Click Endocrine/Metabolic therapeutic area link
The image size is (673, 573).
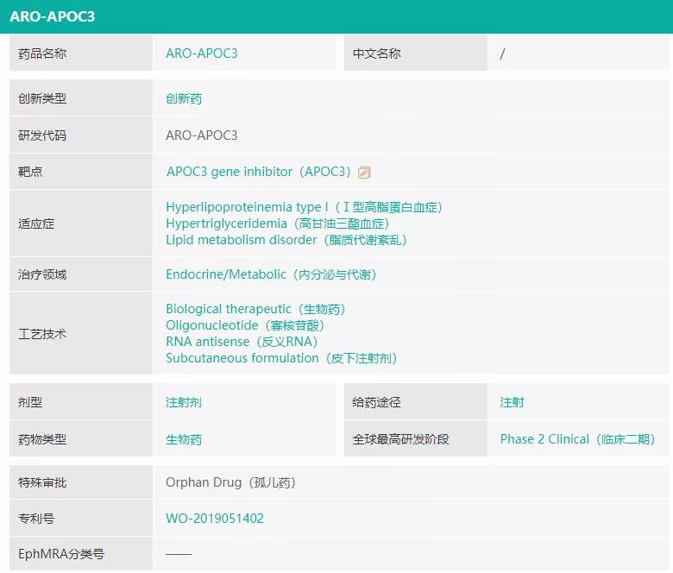[x=271, y=274]
